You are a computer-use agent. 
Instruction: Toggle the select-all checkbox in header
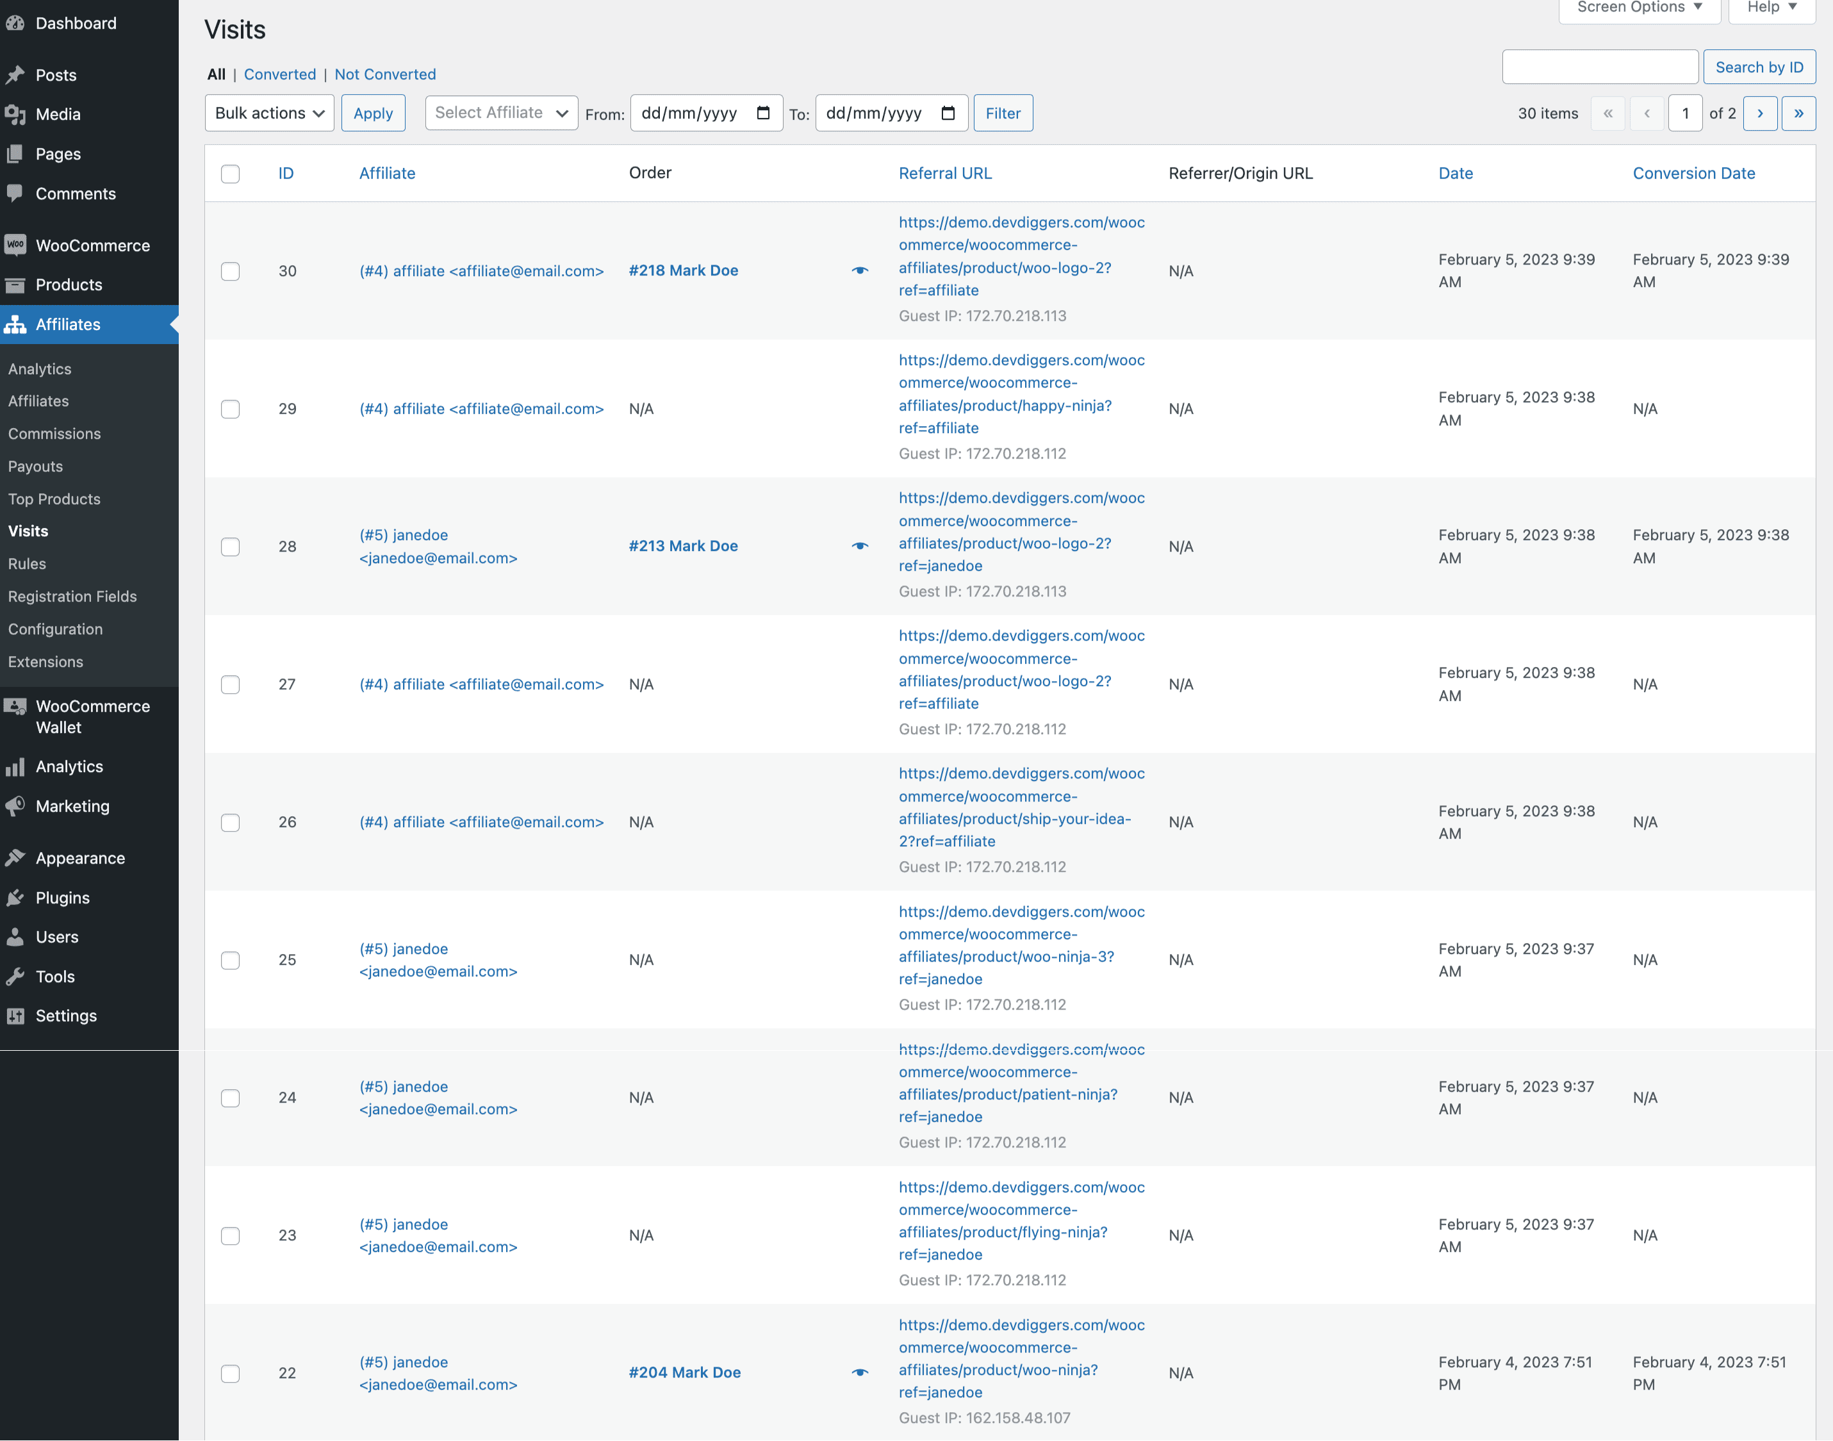point(230,174)
